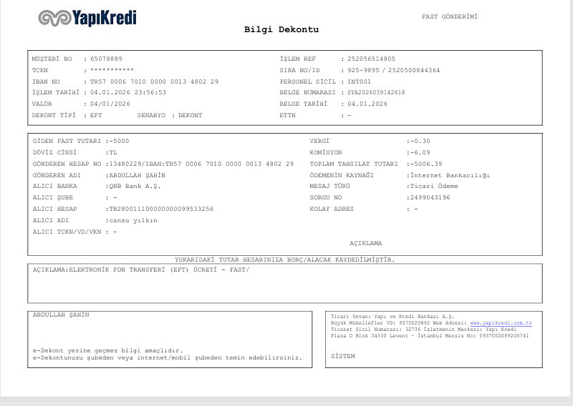
Task: Click the KOMİSYON value -6.09
Action: 420,152
